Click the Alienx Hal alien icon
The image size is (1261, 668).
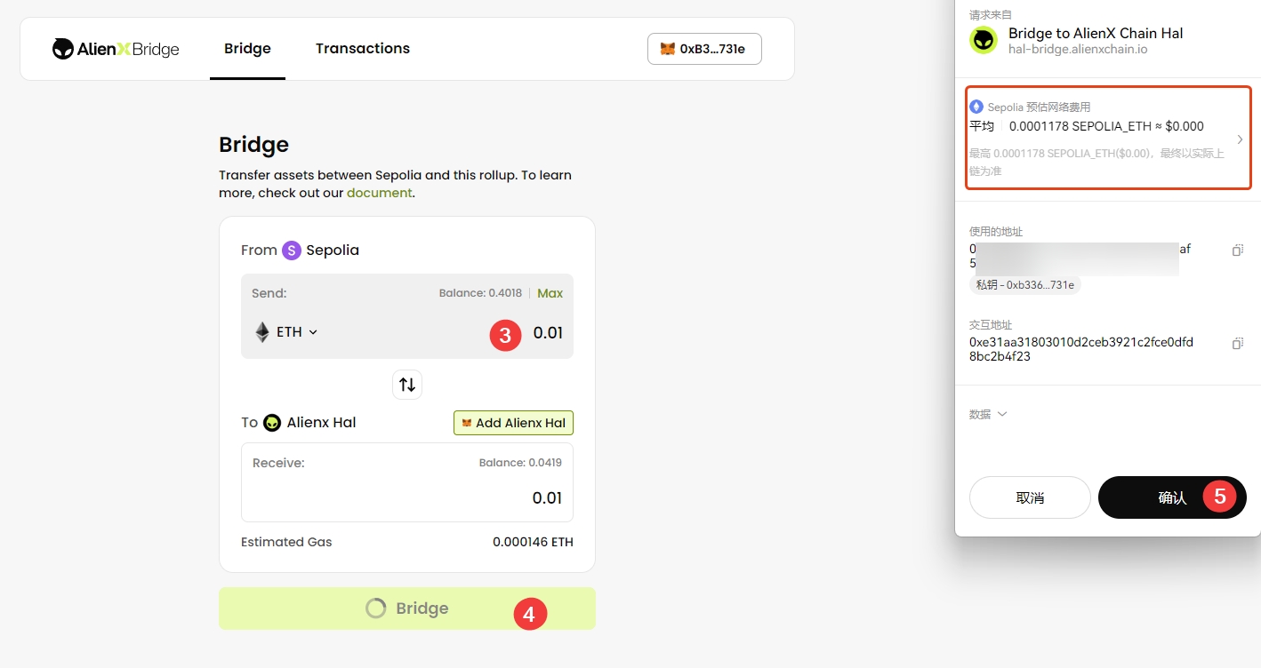point(272,423)
